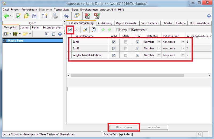This screenshot has width=214, height=139.
Task: Click the Verwerfen button
Action: pyautogui.click(x=154, y=127)
